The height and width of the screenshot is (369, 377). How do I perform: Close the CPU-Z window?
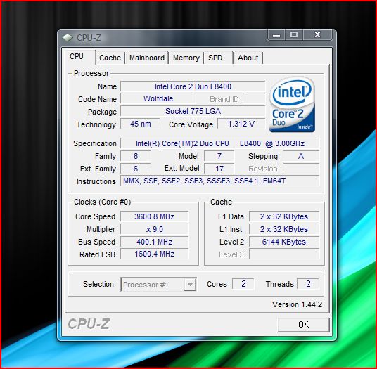(x=318, y=35)
